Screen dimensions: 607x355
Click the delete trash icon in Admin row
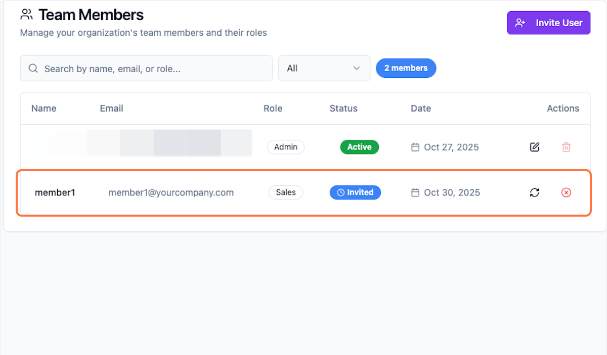coord(566,147)
